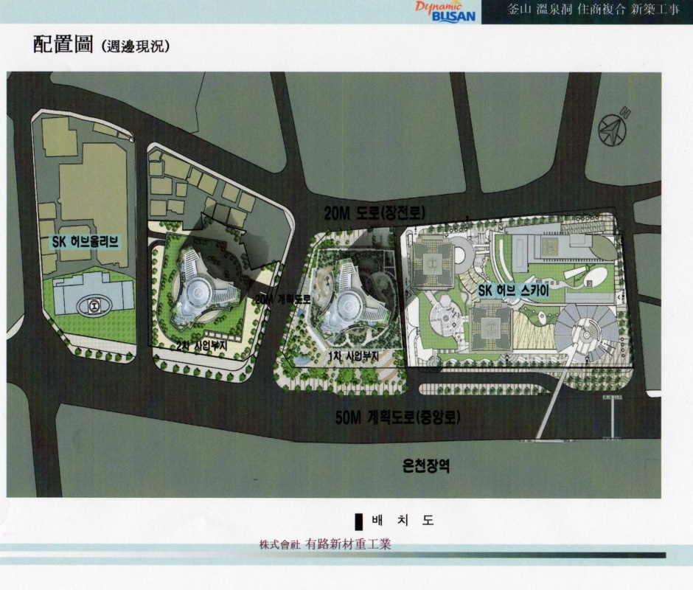The image size is (693, 590).
Task: Click the 20M 도로(장전로) road label
Action: 375,213
